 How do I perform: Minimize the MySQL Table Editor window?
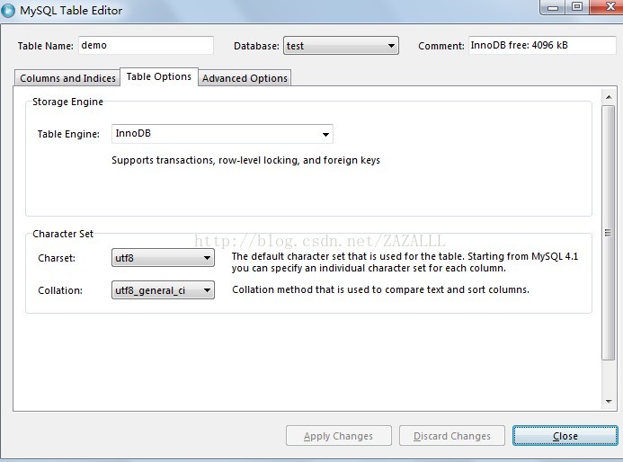tap(553, 7)
